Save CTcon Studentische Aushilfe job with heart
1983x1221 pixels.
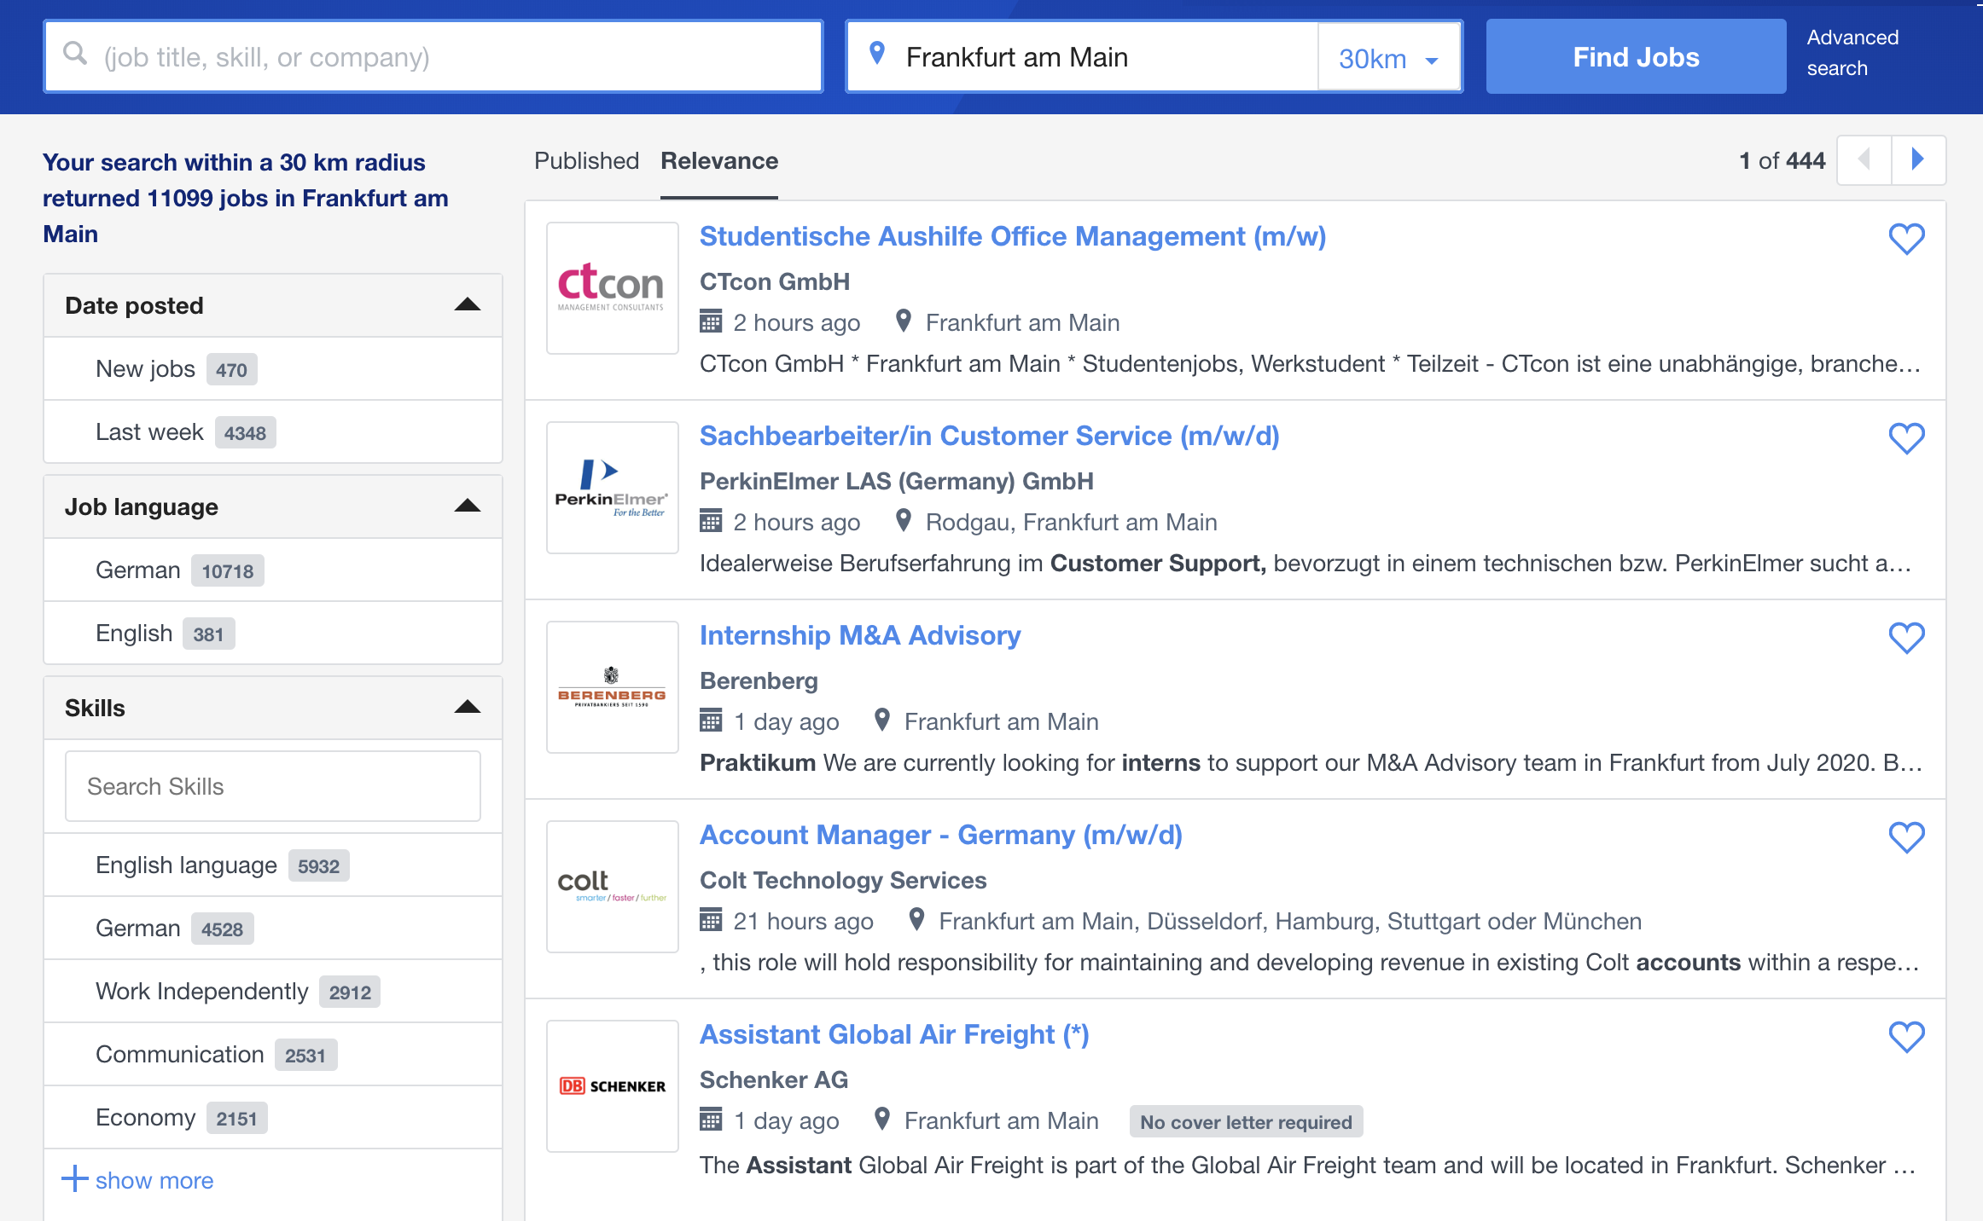point(1906,239)
